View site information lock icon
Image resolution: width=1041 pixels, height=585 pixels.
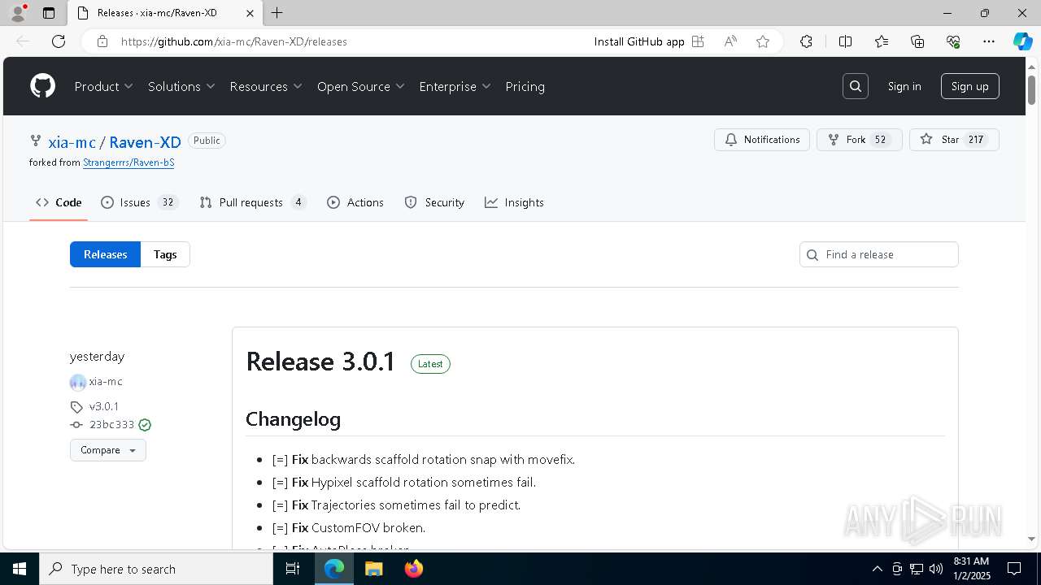pyautogui.click(x=102, y=41)
